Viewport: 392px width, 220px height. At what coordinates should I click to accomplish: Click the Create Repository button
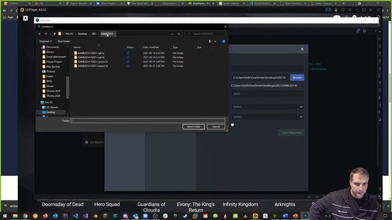pos(292,133)
